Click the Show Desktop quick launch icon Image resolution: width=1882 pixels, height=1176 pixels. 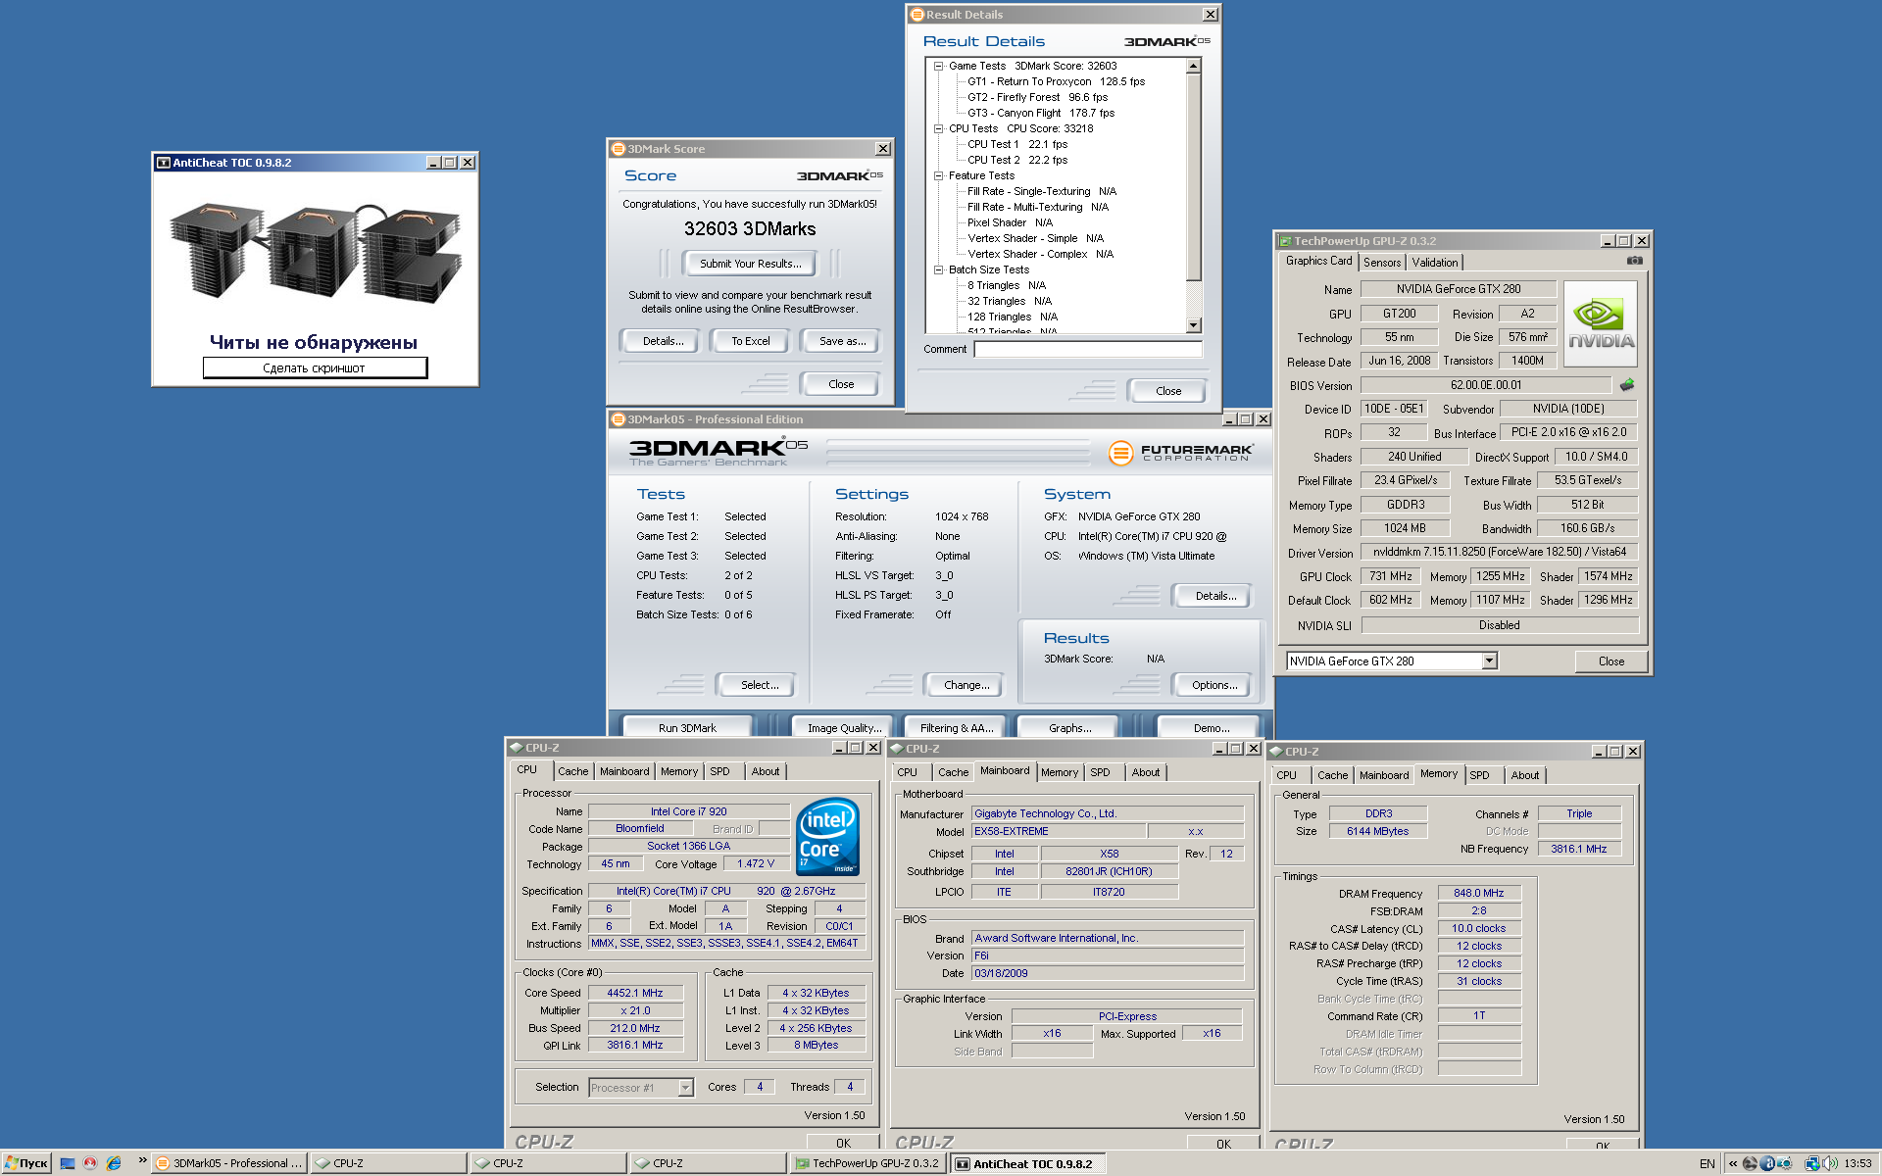click(68, 1163)
